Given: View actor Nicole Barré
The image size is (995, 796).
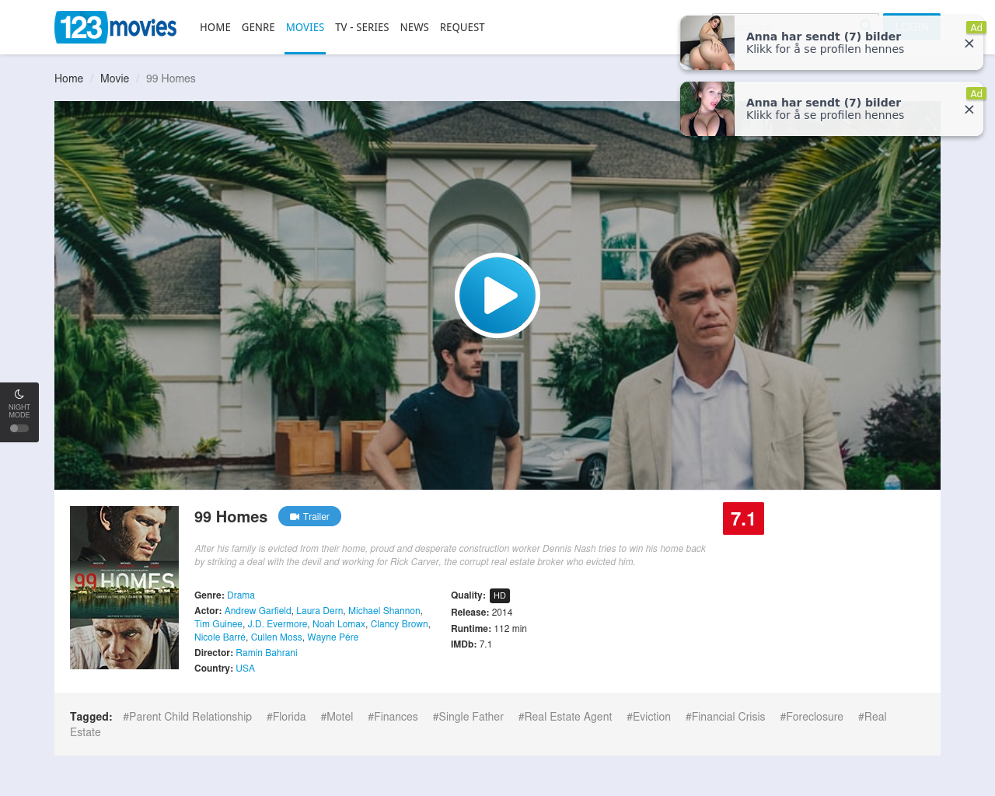Looking at the screenshot, I should click(x=220, y=637).
